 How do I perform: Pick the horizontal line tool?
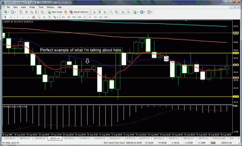[x=23, y=17]
